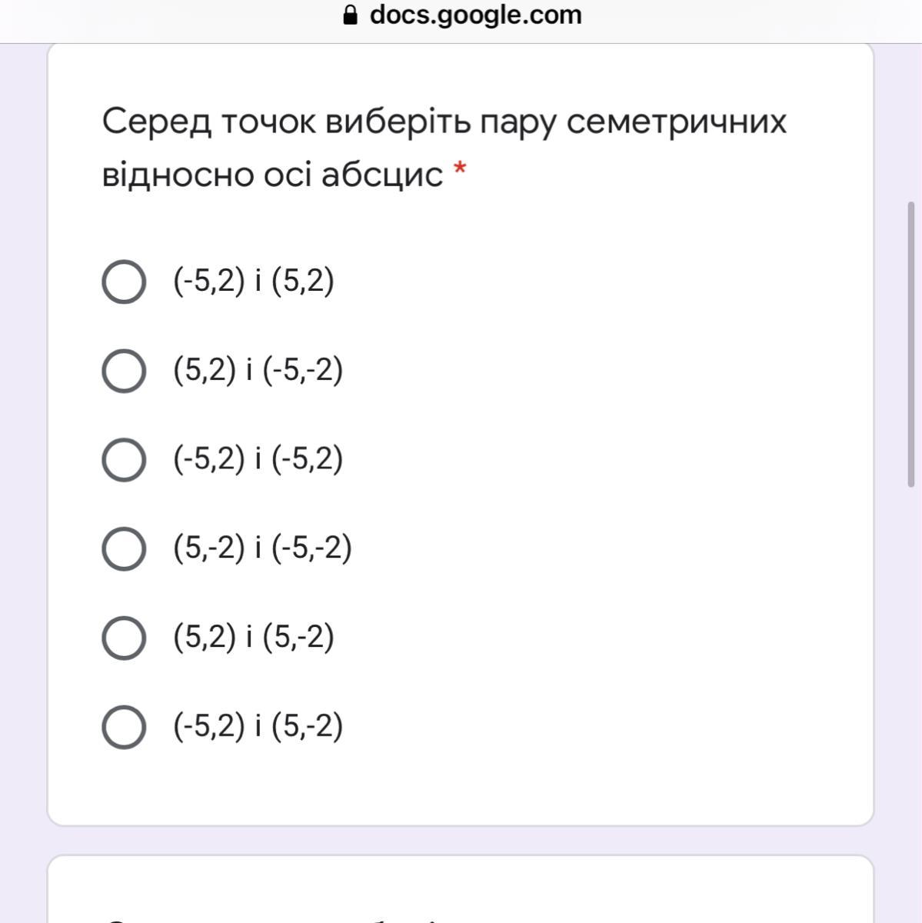This screenshot has height=923, width=922.
Task: Click the padlock icon beside docs.google.com
Action: [x=350, y=15]
